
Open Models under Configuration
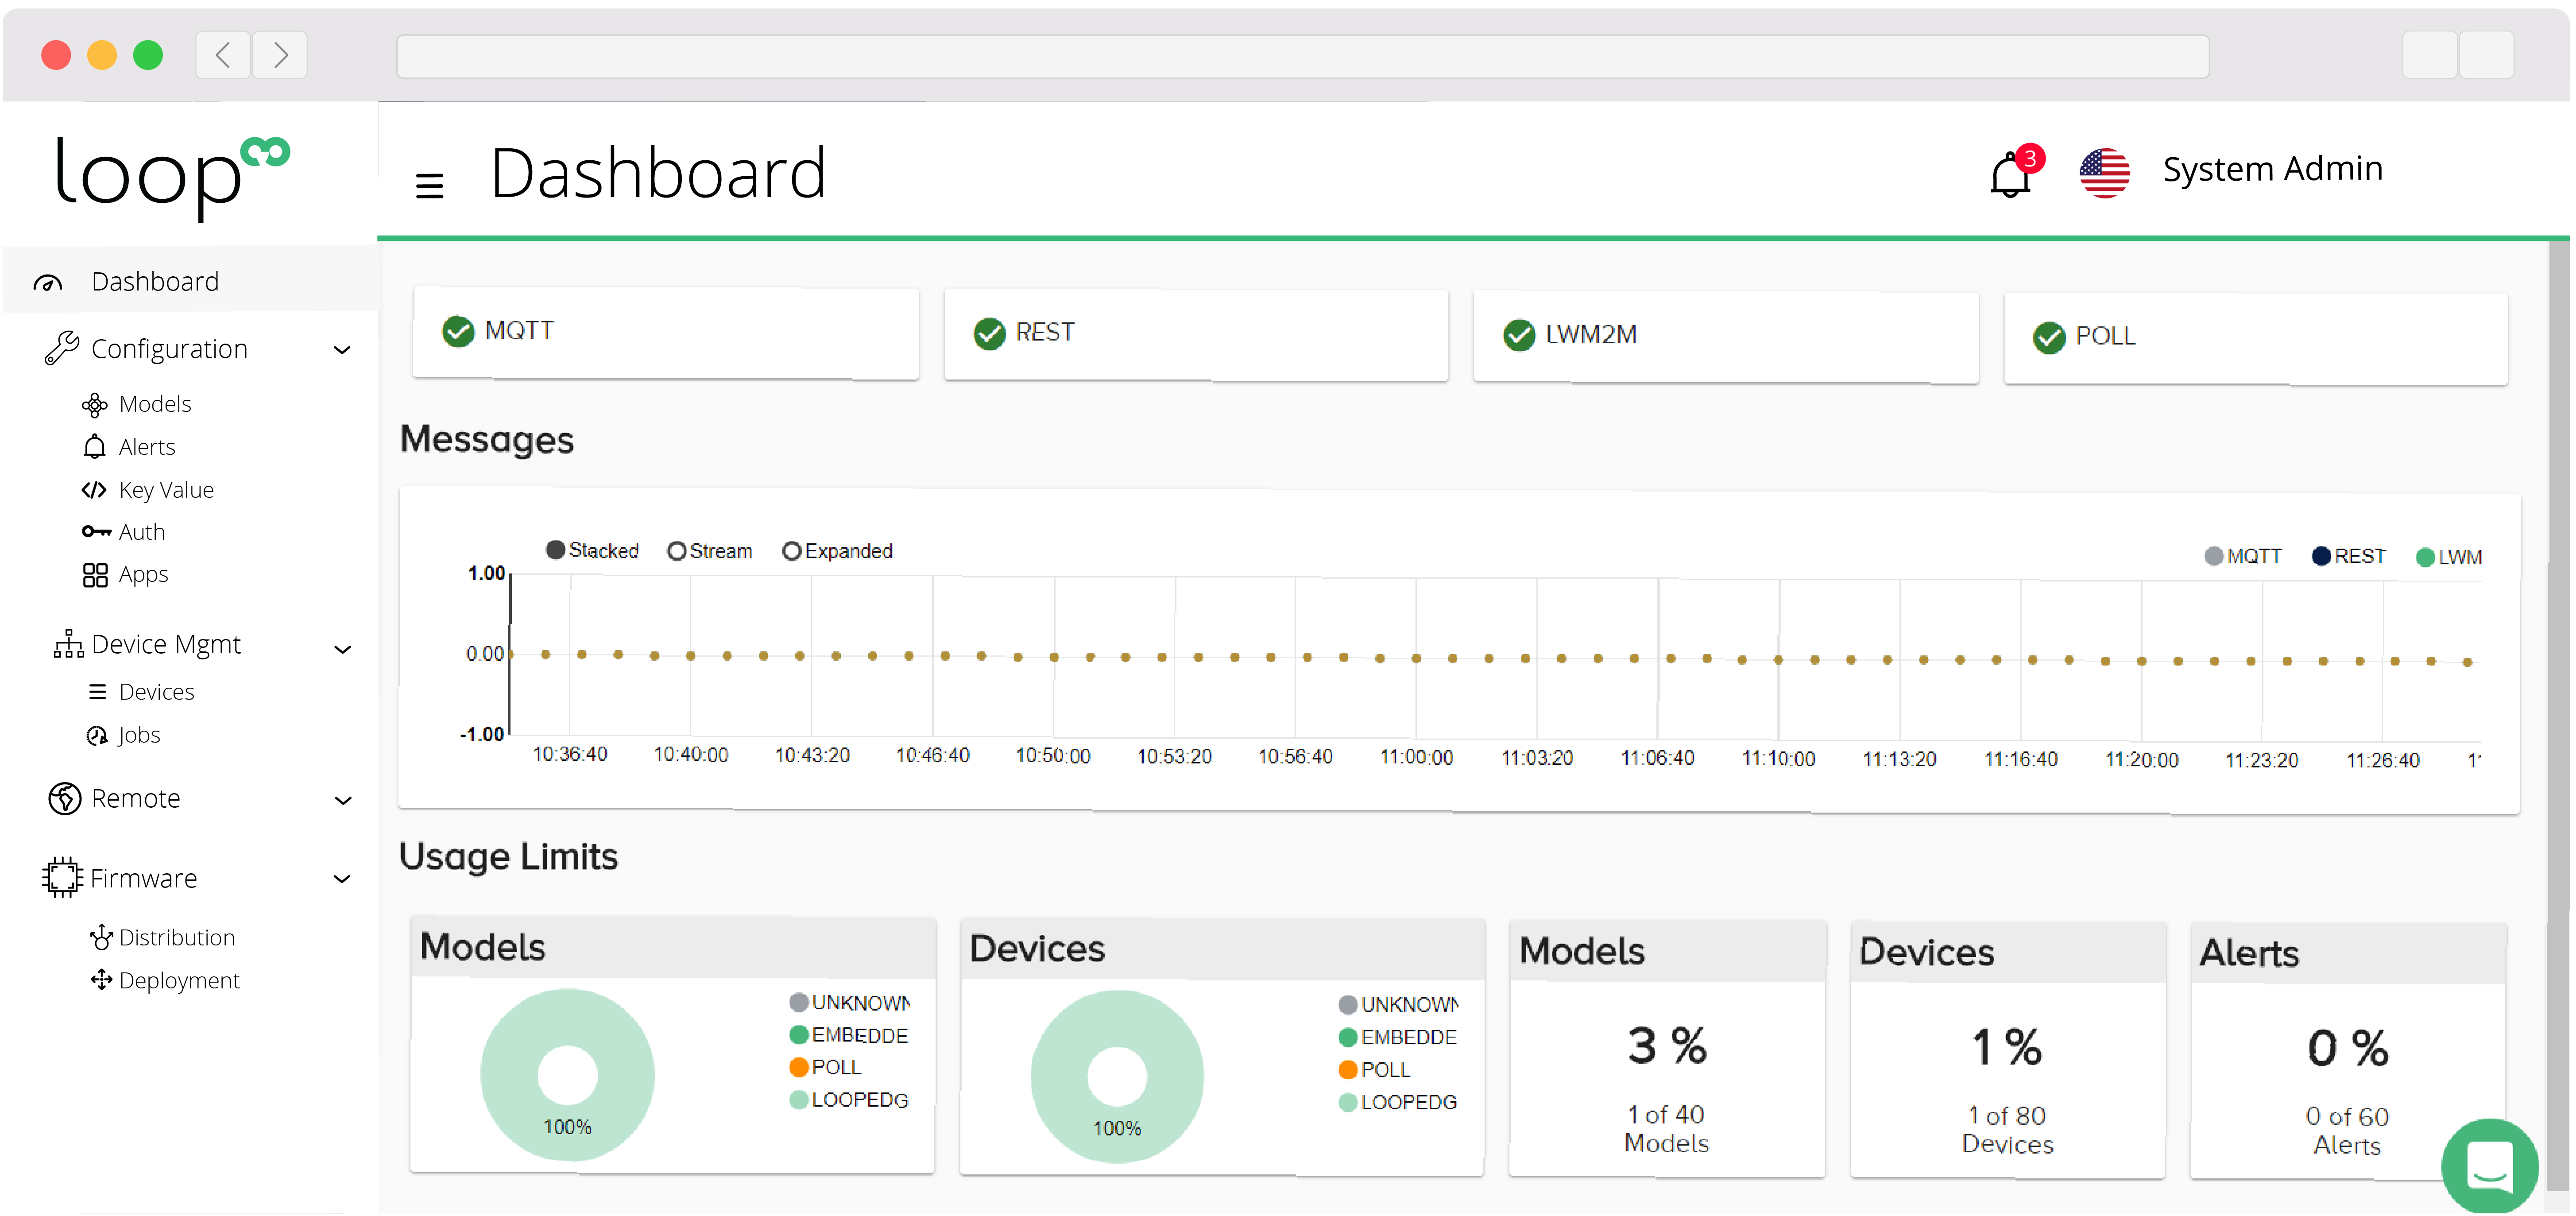pyautogui.click(x=155, y=404)
